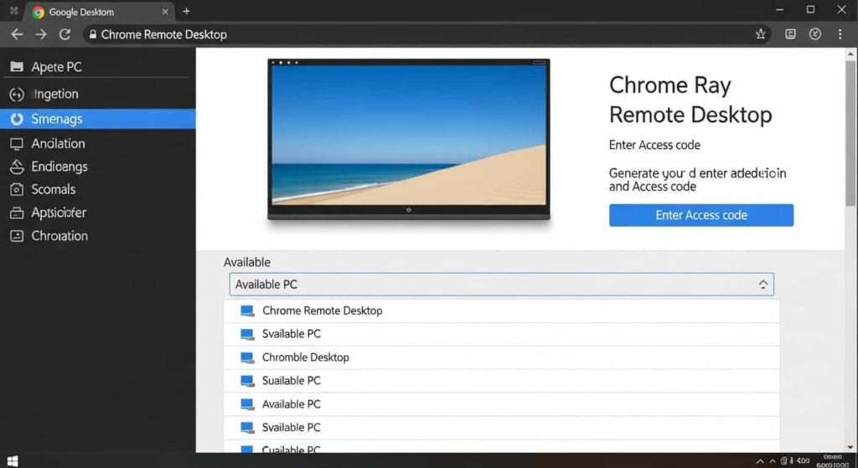
Task: Open Chroiation in the sidebar
Action: pyautogui.click(x=98, y=236)
